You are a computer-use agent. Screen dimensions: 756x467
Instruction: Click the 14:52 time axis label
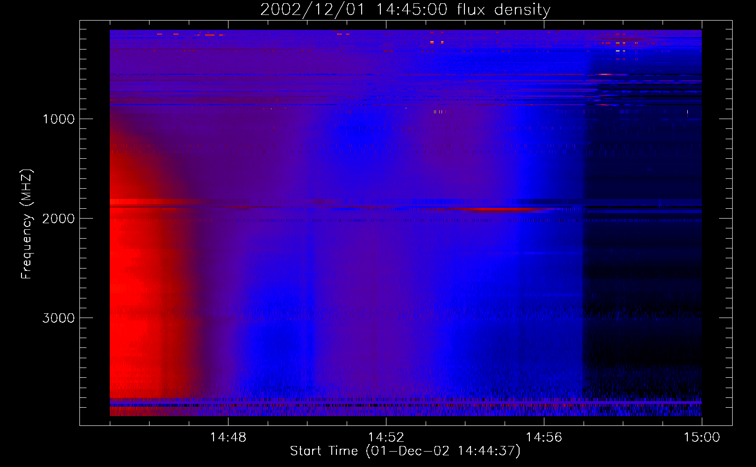[x=386, y=438]
